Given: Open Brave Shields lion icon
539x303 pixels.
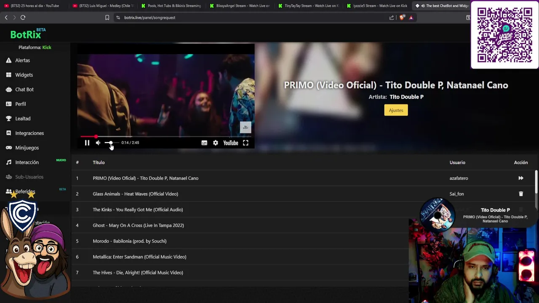Looking at the screenshot, I should coord(402,17).
